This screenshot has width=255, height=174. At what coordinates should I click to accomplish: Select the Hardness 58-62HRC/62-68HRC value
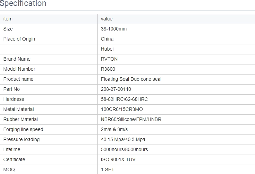pos(124,99)
